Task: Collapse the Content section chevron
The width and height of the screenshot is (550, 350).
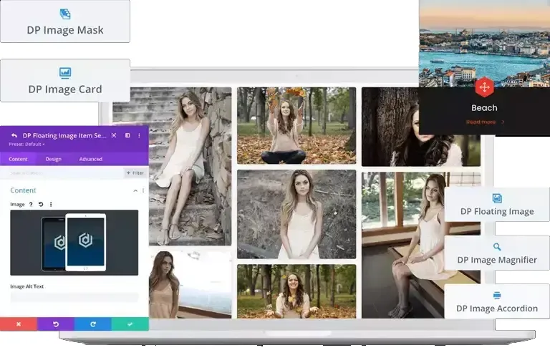Action: click(x=135, y=190)
